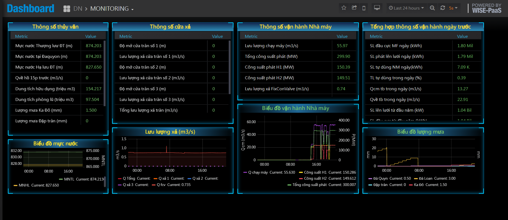Screen dimensions: 508x220
Task: Click Mực nước Thượng lưu ĐT value 874.203
Action: 93,46
